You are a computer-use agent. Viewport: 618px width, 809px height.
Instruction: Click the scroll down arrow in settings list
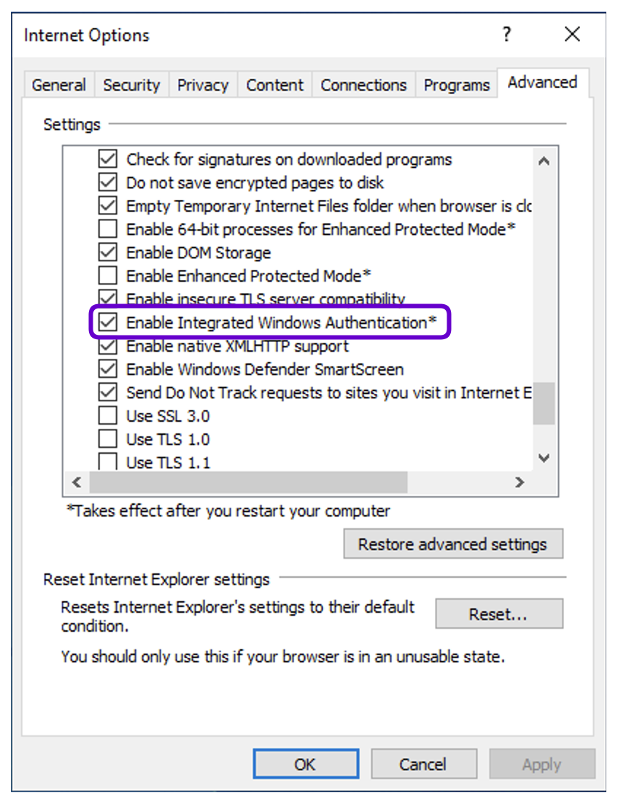pyautogui.click(x=544, y=458)
